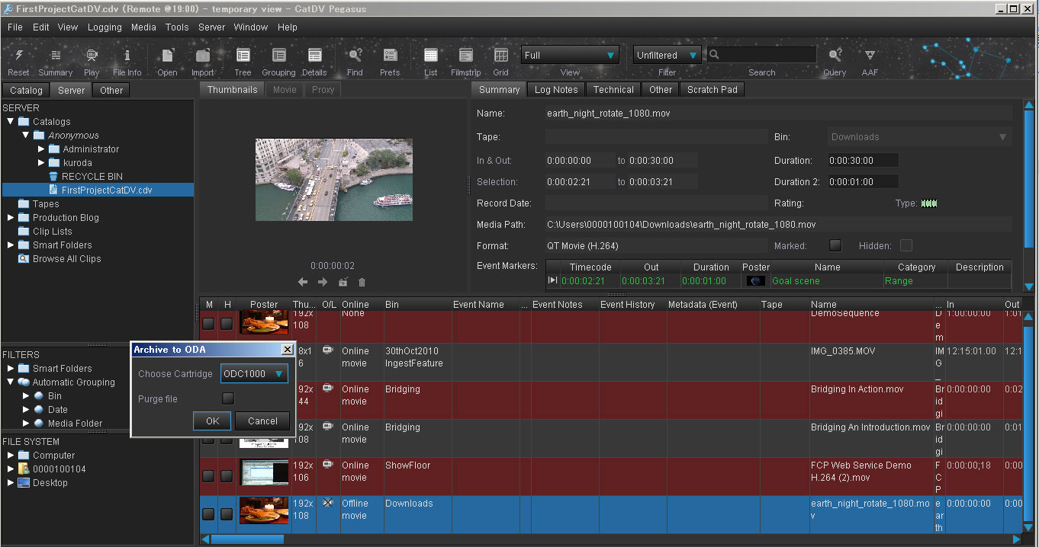Click the Query toolbar icon

point(835,56)
